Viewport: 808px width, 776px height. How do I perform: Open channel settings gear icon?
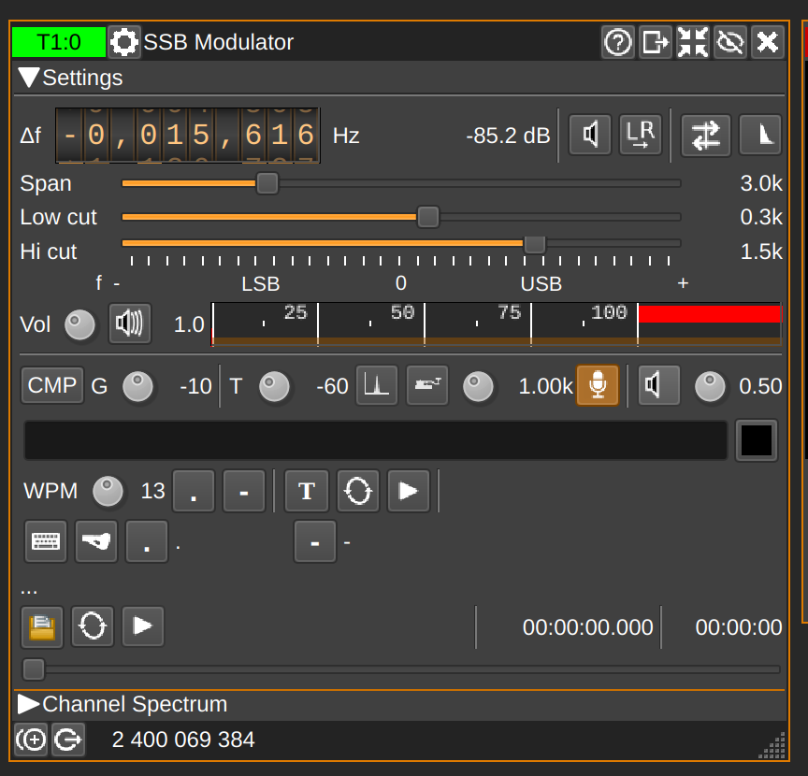tap(124, 42)
